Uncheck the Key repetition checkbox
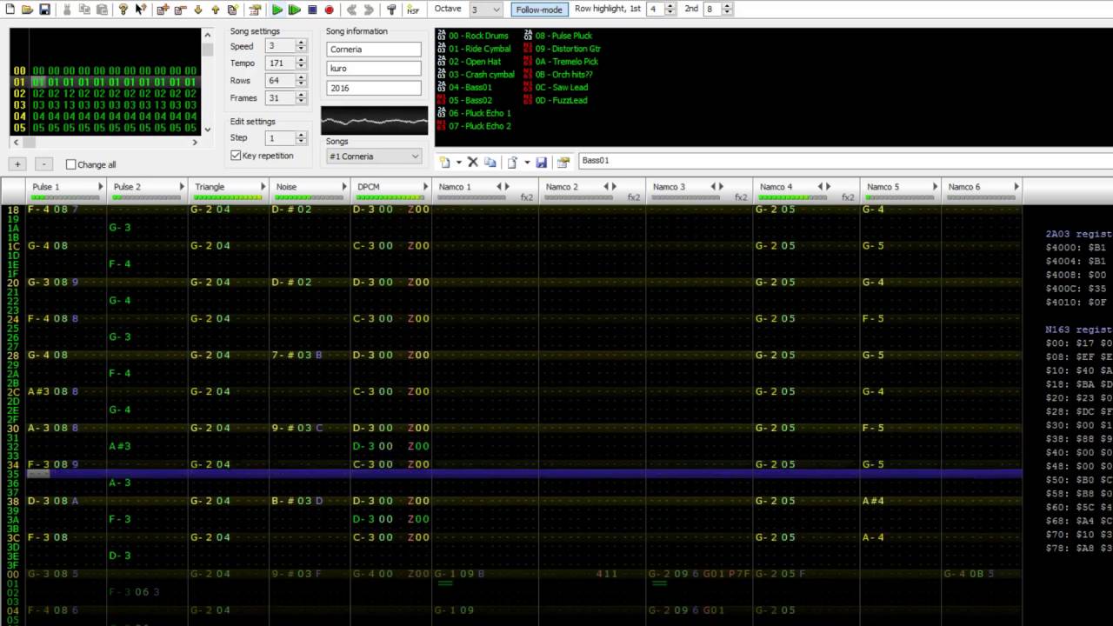 coord(236,156)
